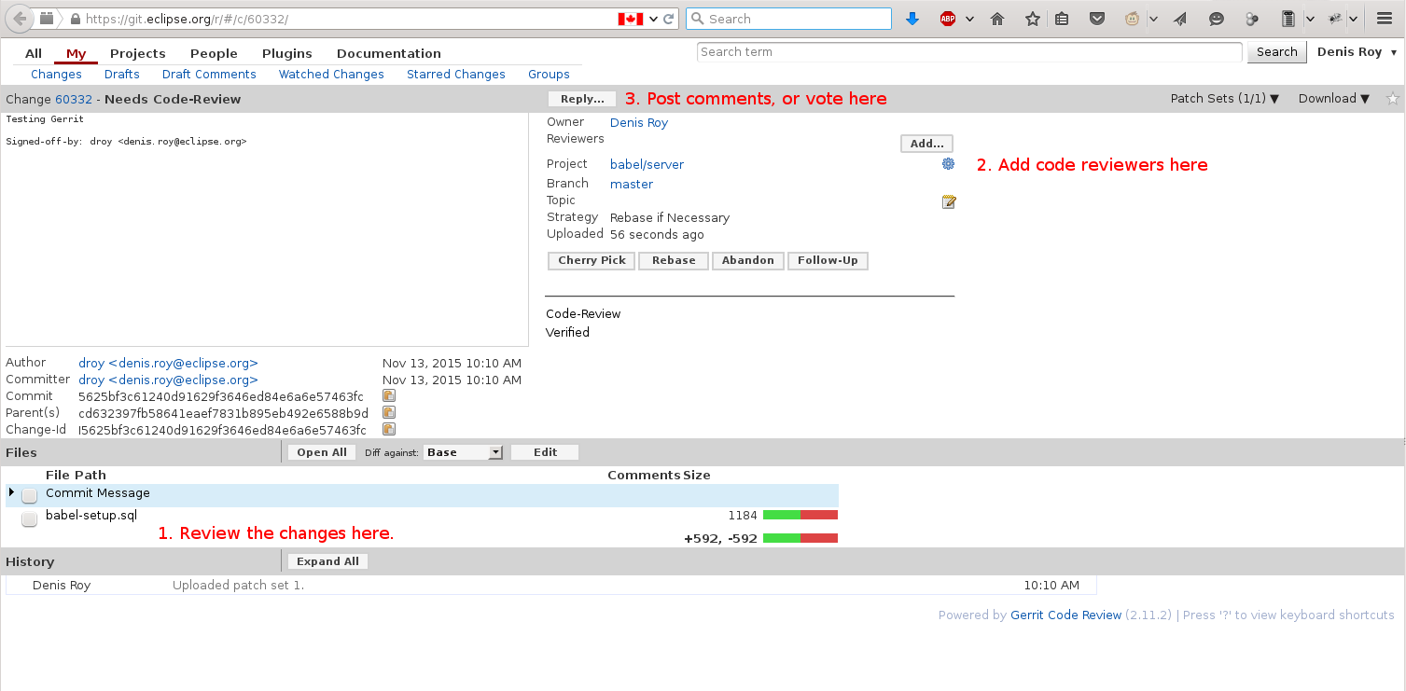
Task: Open the Greasemonkey monkey icon
Action: [x=1133, y=19]
